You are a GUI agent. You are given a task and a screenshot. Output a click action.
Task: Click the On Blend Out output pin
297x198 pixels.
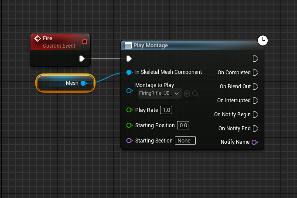click(256, 87)
